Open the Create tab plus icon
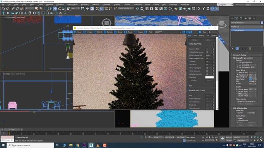Screen dimensions: 264x148 pos(232,18)
